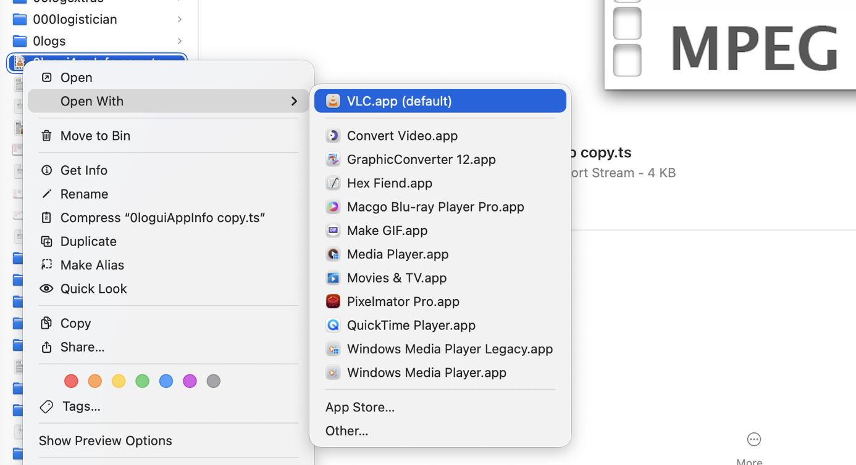The width and height of the screenshot is (856, 465).
Task: Apply the orange color tag
Action: (94, 381)
